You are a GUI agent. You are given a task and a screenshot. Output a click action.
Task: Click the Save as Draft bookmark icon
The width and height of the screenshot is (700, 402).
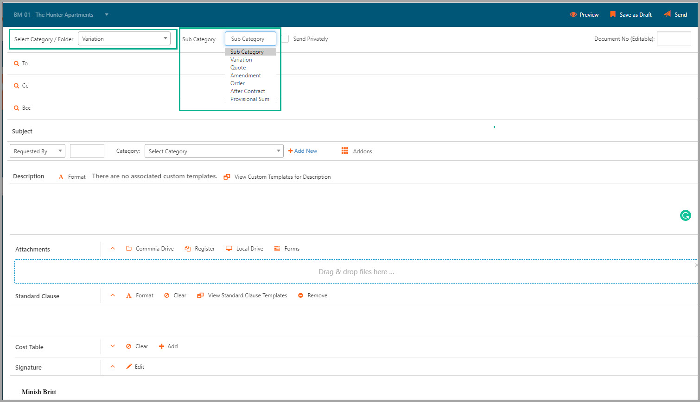pos(613,14)
